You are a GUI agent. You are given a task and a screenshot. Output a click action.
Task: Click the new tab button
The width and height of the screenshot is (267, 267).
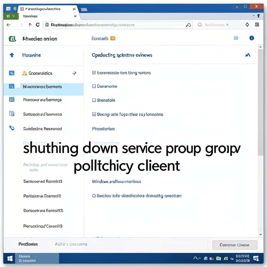pyautogui.click(x=84, y=9)
